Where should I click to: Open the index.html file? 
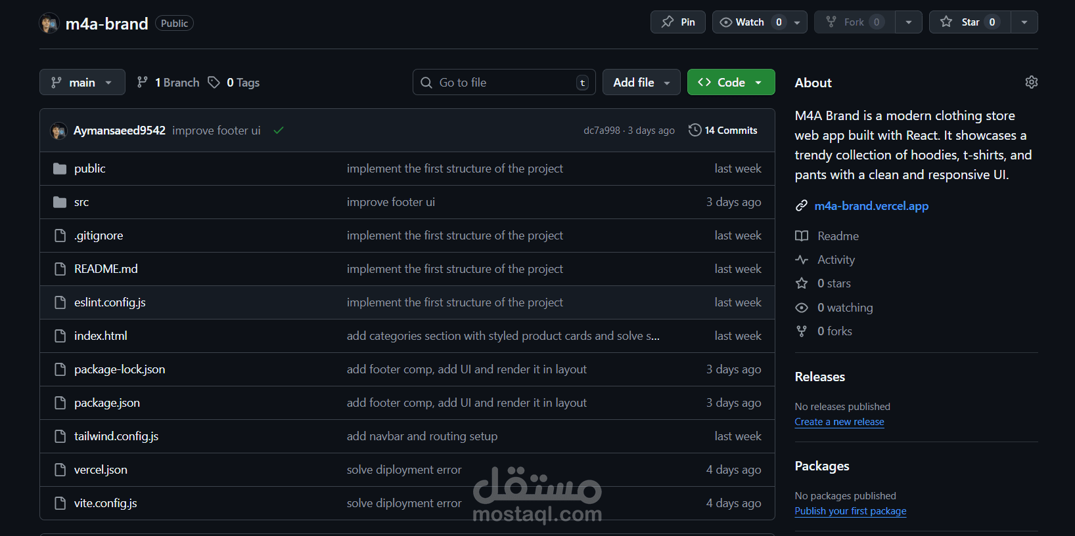tap(101, 336)
